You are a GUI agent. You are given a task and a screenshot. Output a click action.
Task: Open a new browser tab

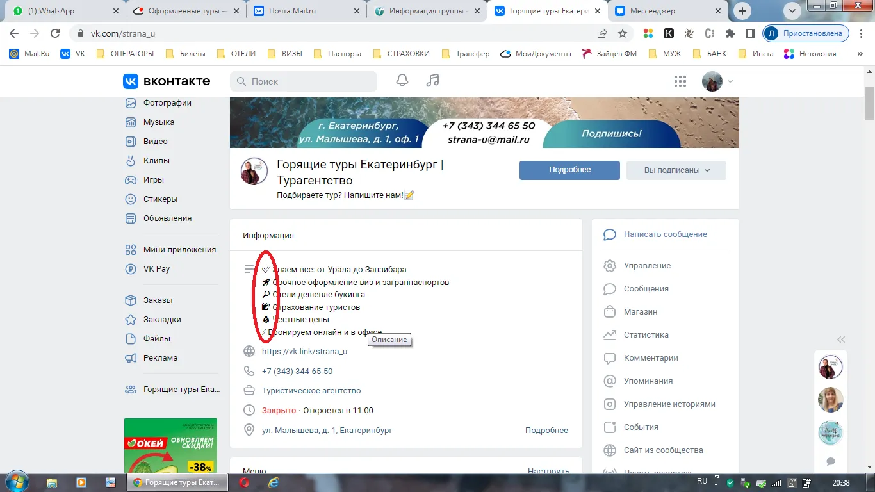click(742, 11)
